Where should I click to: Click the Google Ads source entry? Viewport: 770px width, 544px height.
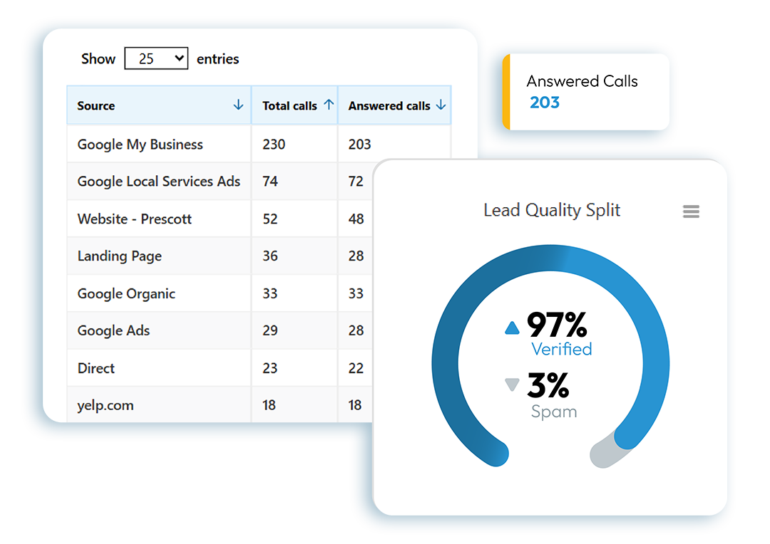(x=114, y=331)
